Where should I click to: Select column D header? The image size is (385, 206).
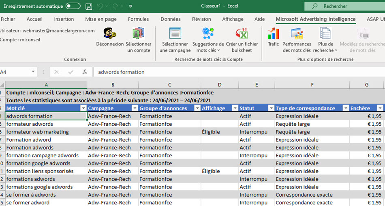(x=220, y=85)
